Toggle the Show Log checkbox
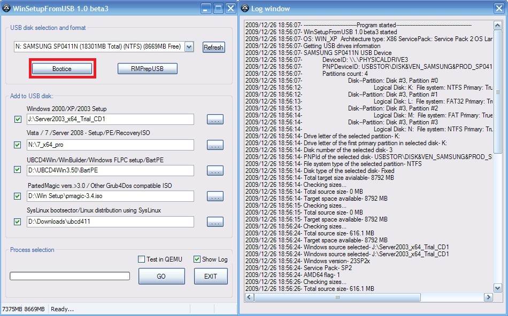Image resolution: width=508 pixels, height=316 pixels. point(197,259)
